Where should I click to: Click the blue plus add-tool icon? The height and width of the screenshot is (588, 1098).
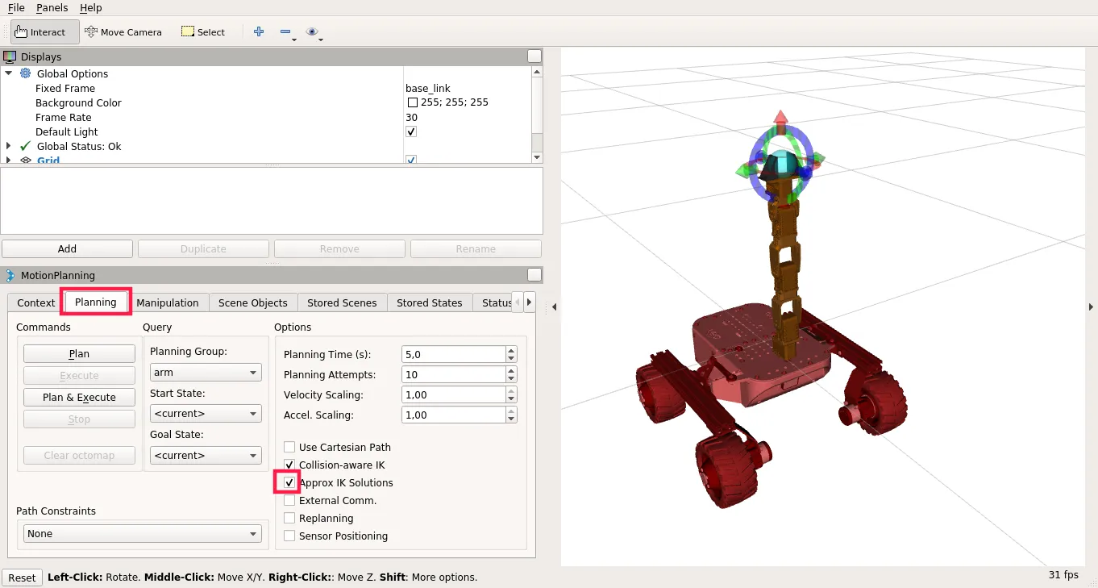pyautogui.click(x=259, y=32)
